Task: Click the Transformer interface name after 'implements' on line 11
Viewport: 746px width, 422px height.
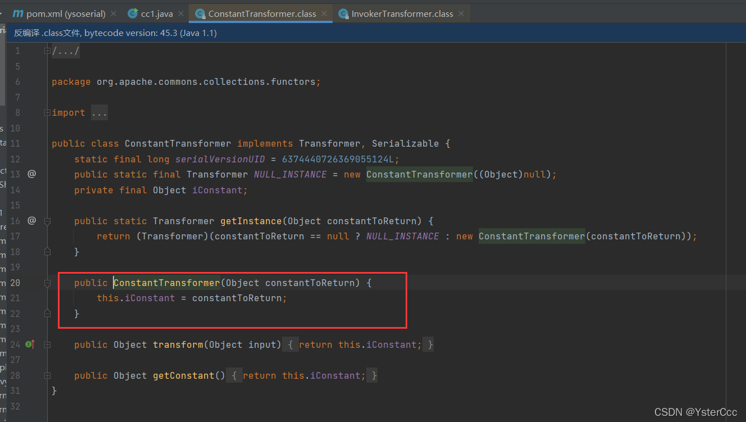Action: (330, 144)
